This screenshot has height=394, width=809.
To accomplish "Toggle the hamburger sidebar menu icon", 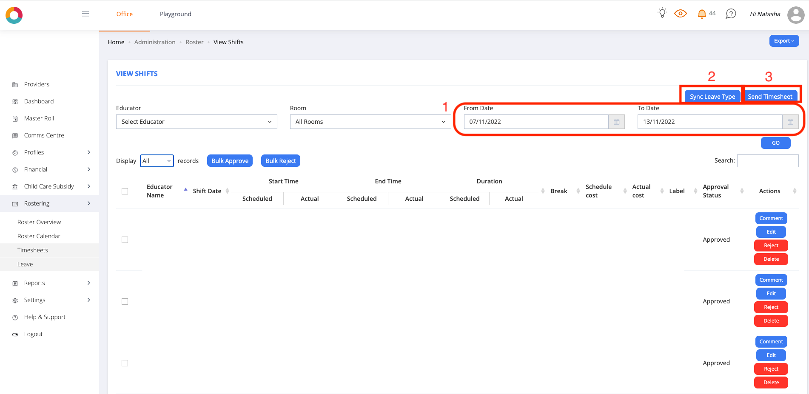I will pyautogui.click(x=85, y=14).
